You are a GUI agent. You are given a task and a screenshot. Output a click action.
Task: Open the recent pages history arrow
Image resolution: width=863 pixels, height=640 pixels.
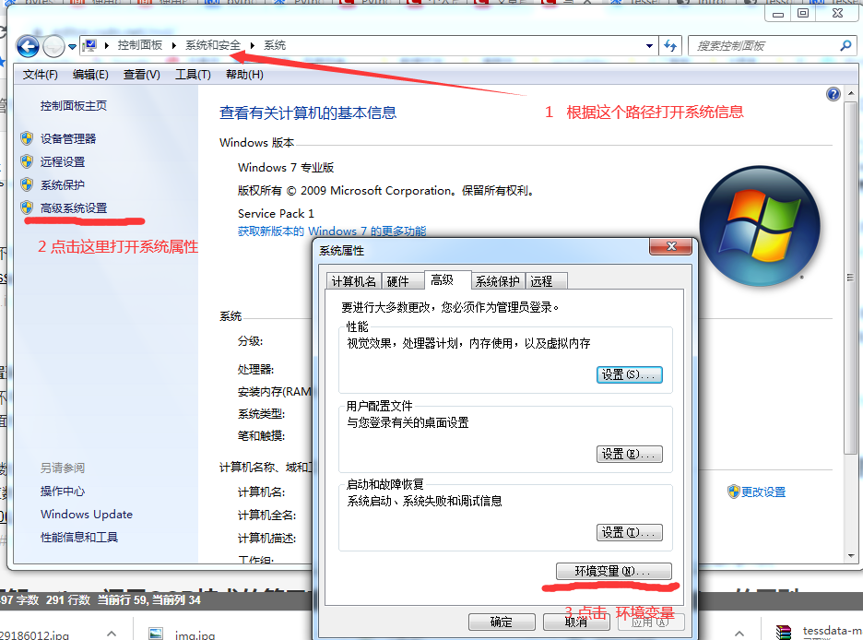point(72,47)
